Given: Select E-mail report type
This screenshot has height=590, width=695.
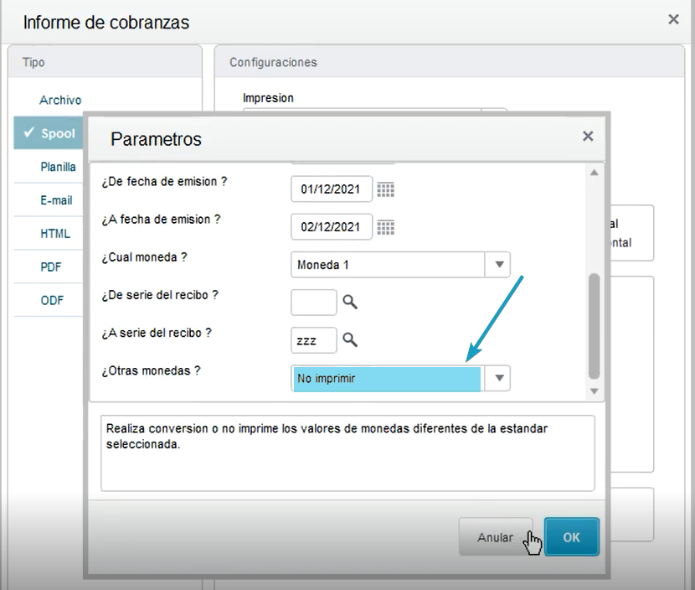Looking at the screenshot, I should coord(56,200).
